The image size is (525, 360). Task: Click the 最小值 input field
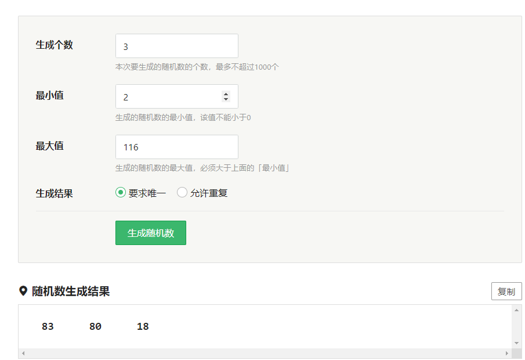177,96
